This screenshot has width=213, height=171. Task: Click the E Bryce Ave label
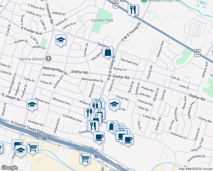tap(36, 7)
